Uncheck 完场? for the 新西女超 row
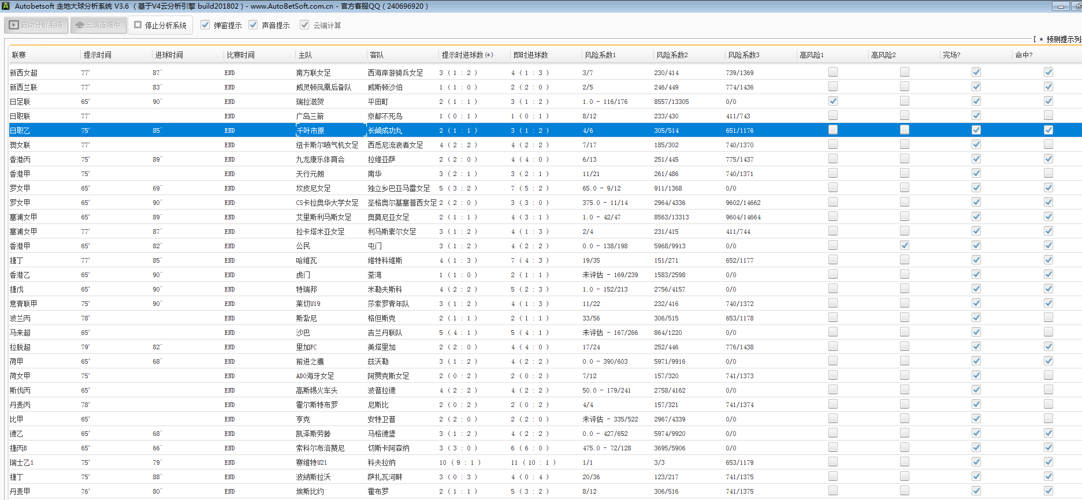 tap(976, 72)
